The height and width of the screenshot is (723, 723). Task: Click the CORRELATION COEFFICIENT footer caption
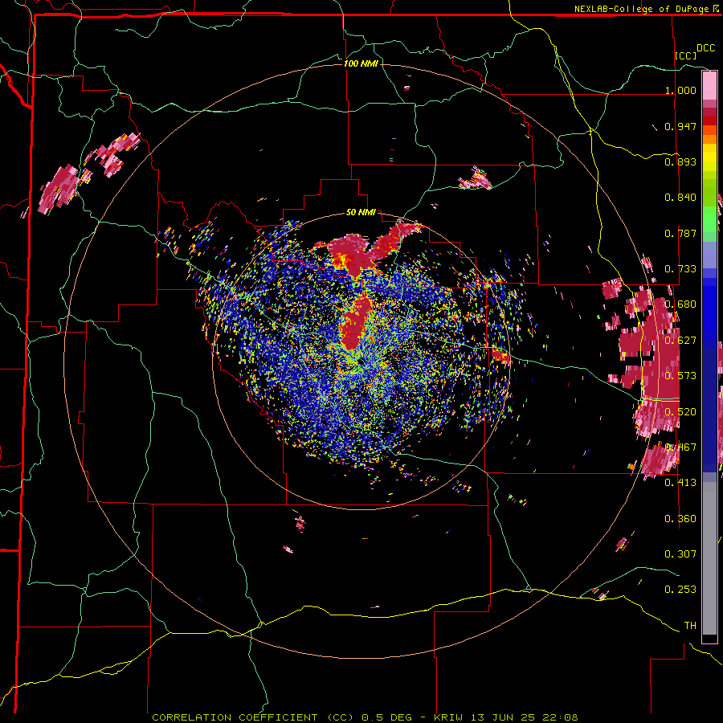[x=364, y=717]
